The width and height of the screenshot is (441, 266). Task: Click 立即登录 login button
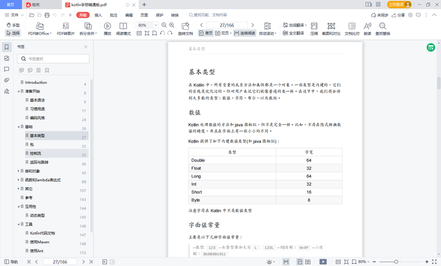pos(399,4)
